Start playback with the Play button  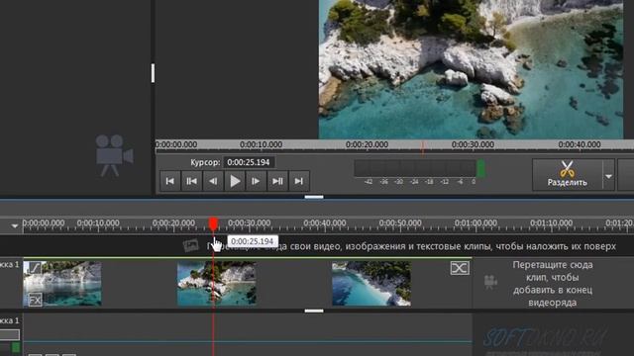(235, 181)
